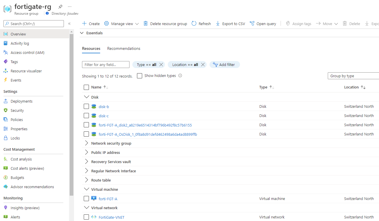Open the Group by type dropdown
379x221 pixels.
353,76
